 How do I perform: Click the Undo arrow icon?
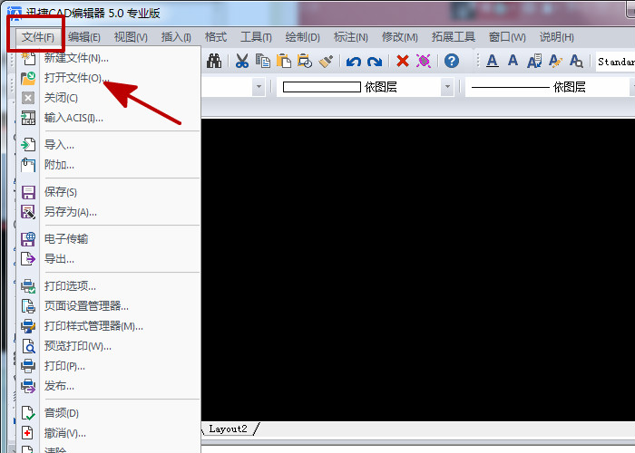point(354,62)
